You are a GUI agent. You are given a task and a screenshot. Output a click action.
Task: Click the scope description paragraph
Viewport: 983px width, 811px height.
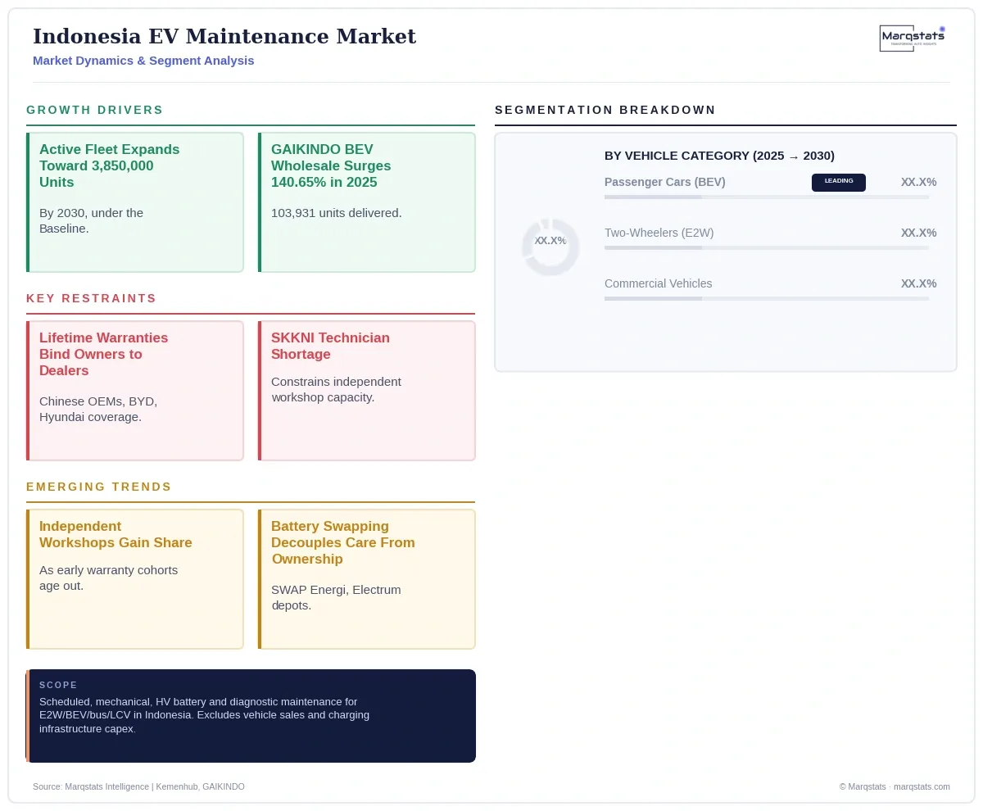(204, 715)
